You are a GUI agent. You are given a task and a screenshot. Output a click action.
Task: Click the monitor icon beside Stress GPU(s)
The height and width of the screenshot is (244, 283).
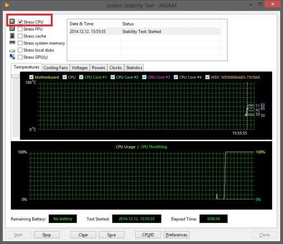coord(12,57)
